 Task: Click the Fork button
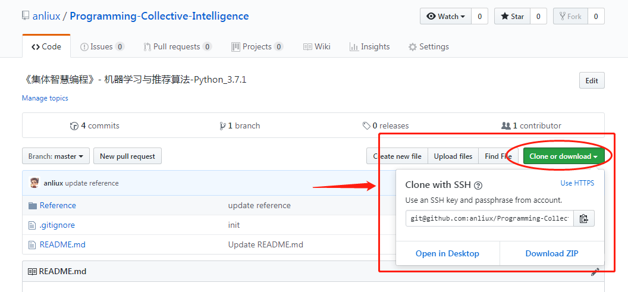pyautogui.click(x=570, y=17)
